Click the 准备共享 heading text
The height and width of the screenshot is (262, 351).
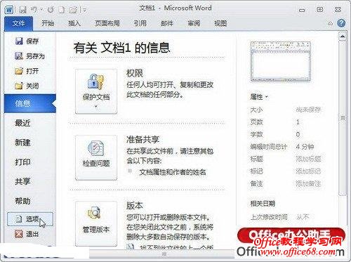coord(143,140)
